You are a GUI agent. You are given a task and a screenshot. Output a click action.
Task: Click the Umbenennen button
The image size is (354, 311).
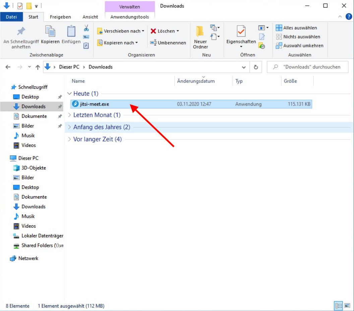(168, 43)
